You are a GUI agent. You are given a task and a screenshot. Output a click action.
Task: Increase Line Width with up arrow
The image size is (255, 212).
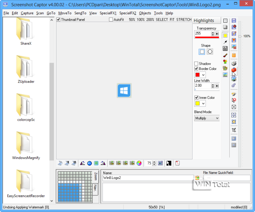[x=213, y=85]
